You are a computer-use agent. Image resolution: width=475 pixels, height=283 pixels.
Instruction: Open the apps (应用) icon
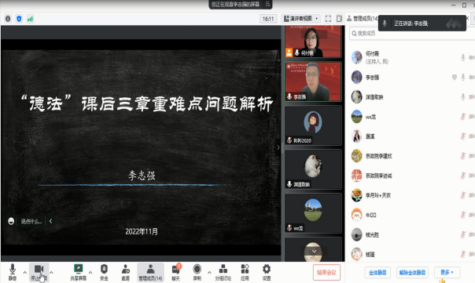pyautogui.click(x=245, y=272)
